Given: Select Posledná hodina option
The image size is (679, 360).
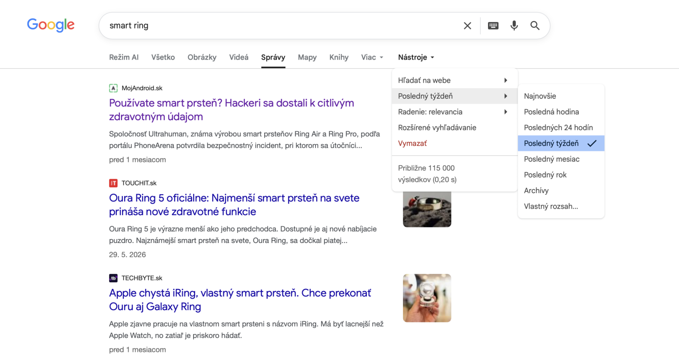Looking at the screenshot, I should [561, 112].
